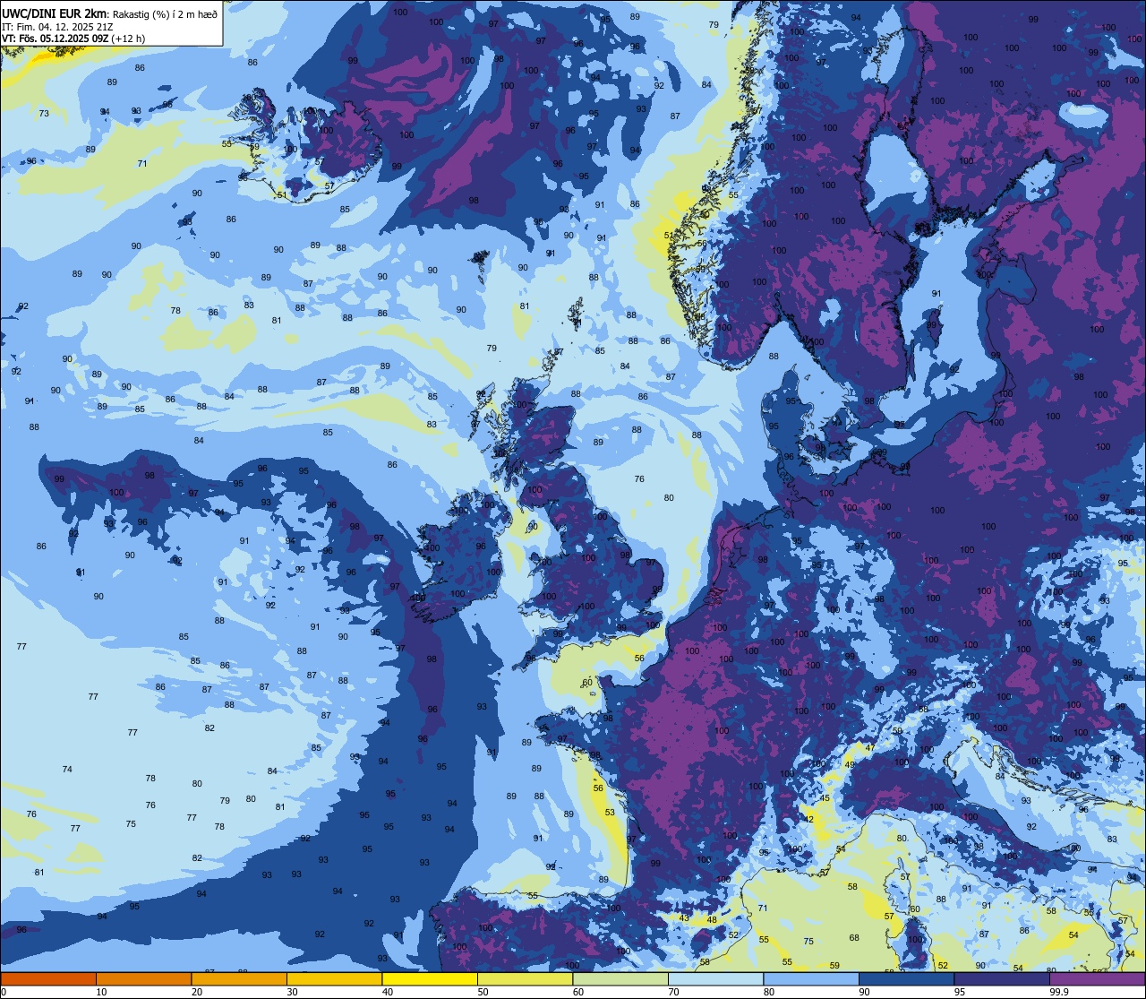The height and width of the screenshot is (999, 1146).
Task: Click the 0–10% dark orange legend swatch
Action: tap(48, 978)
